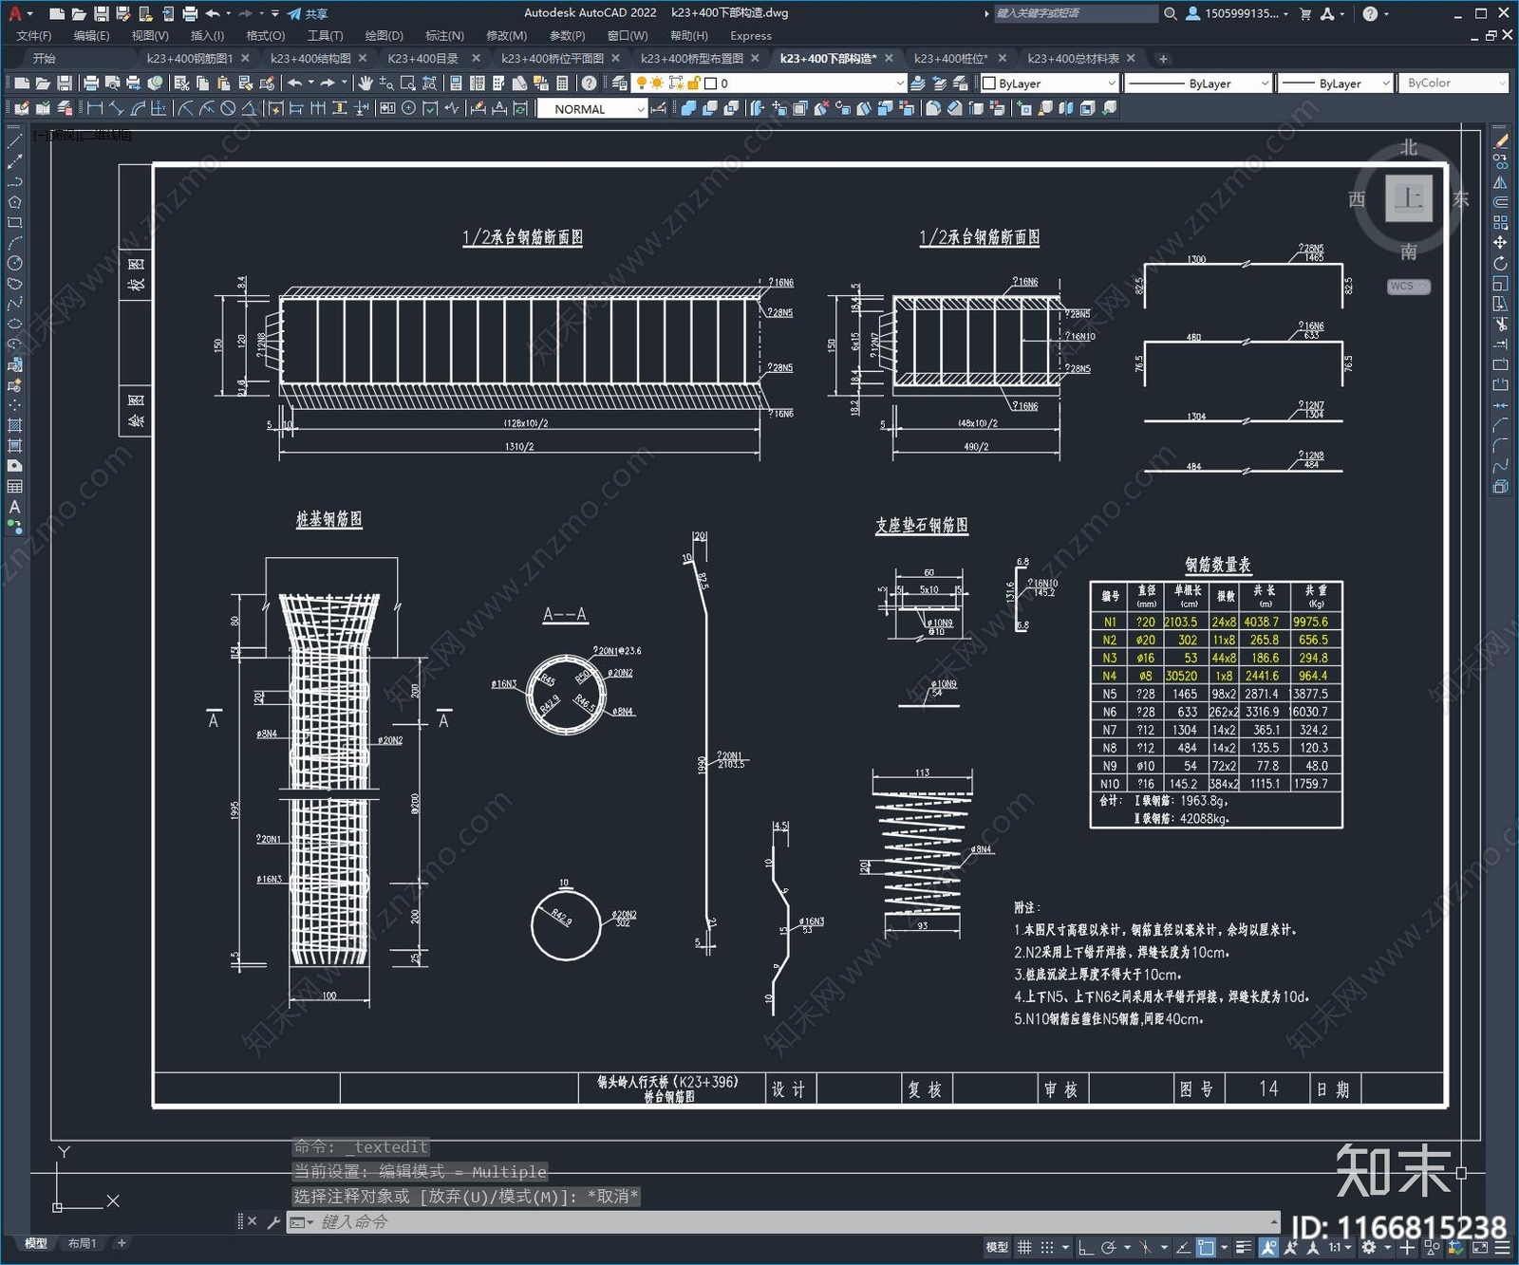The height and width of the screenshot is (1265, 1519).
Task: Click the Make Object's Layer Current icon
Action: 918,84
